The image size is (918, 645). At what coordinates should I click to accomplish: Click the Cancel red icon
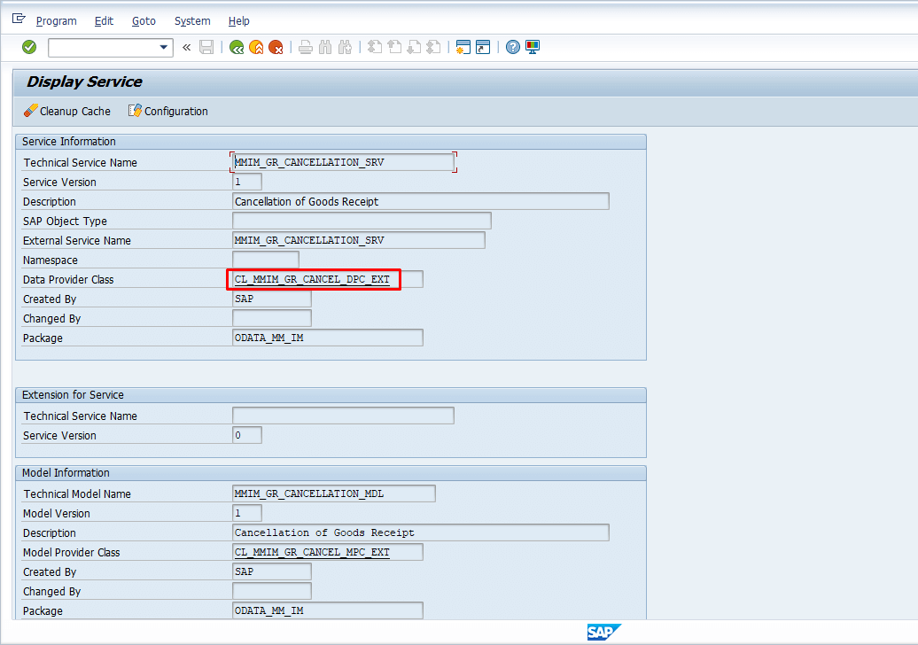(275, 47)
